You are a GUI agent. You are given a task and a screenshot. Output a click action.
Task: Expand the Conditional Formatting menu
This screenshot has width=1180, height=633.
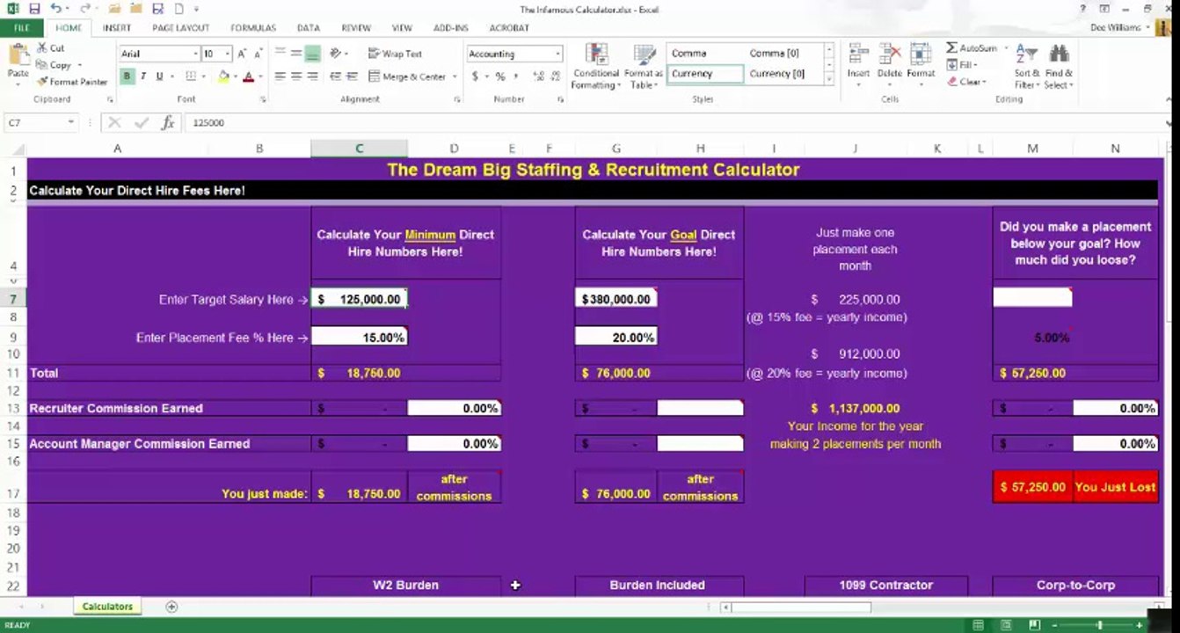click(595, 65)
